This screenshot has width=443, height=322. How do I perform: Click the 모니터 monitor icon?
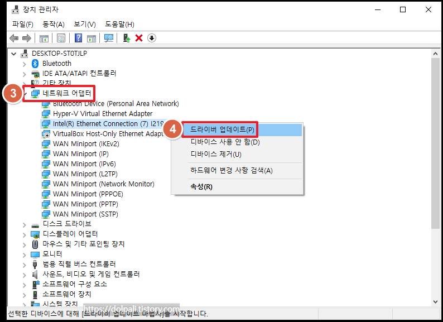pos(35,254)
